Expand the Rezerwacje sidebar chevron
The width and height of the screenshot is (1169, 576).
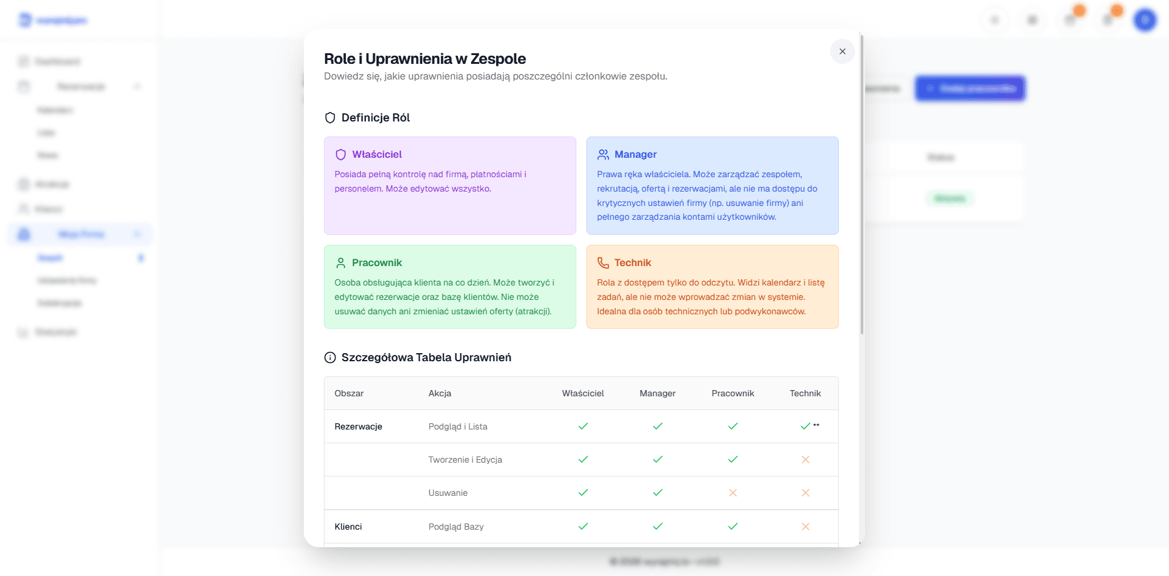tap(137, 86)
